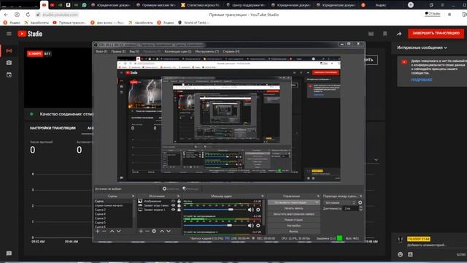Hide the Захват экрана 1 source eye icon
467x263 pixels.
click(x=173, y=210)
